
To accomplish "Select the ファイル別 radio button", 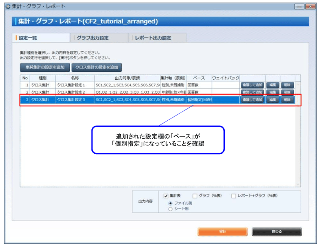I will tap(170, 204).
